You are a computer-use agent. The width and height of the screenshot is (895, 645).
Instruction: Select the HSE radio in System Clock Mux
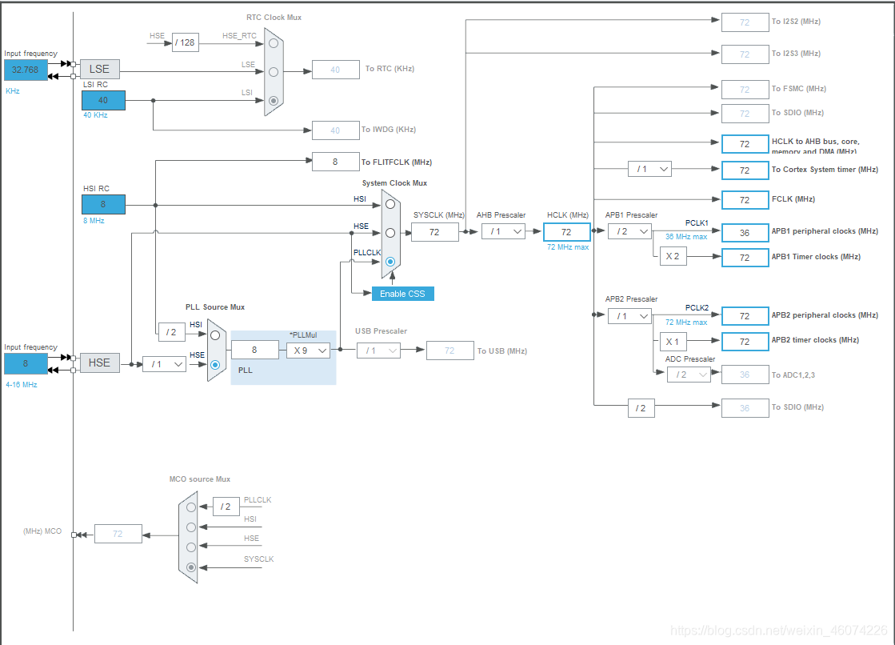(x=390, y=233)
